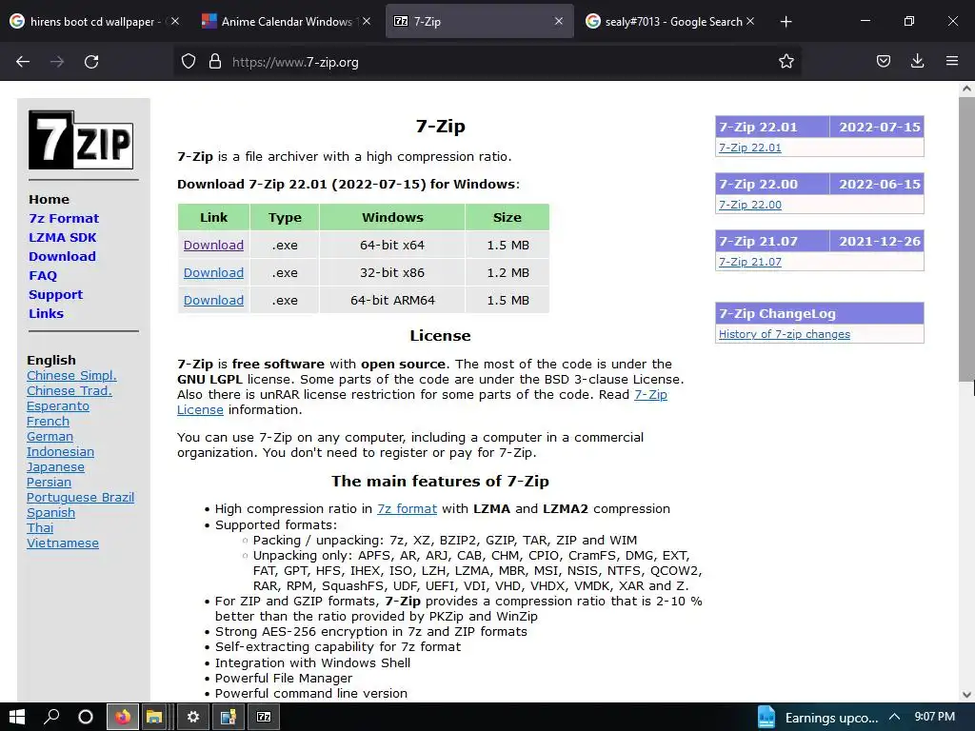Switch language to Japanese

[x=55, y=466]
